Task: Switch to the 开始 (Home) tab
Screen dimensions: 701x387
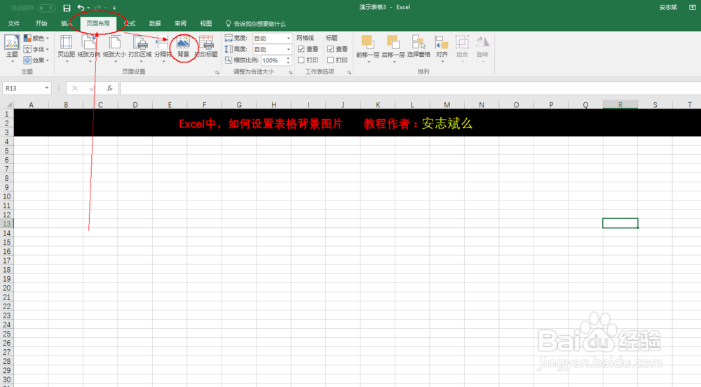Action: (x=41, y=24)
